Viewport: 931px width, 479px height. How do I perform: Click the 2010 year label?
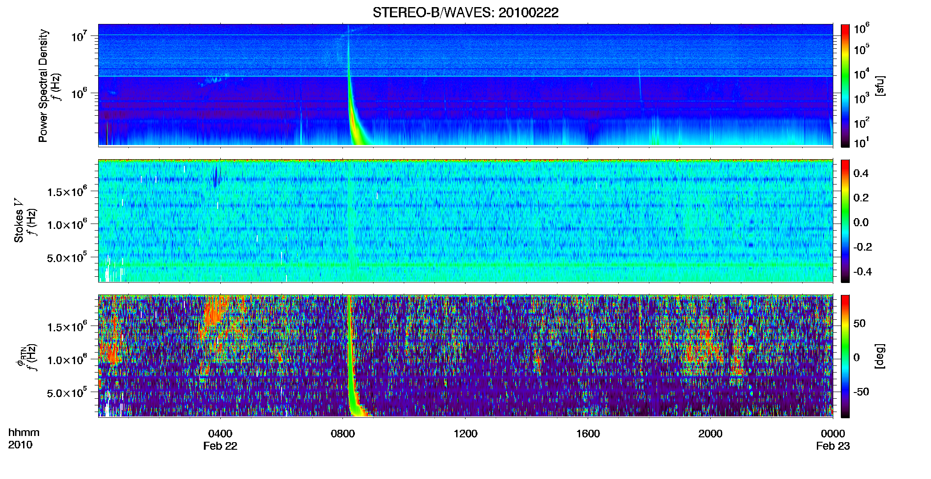(20, 445)
